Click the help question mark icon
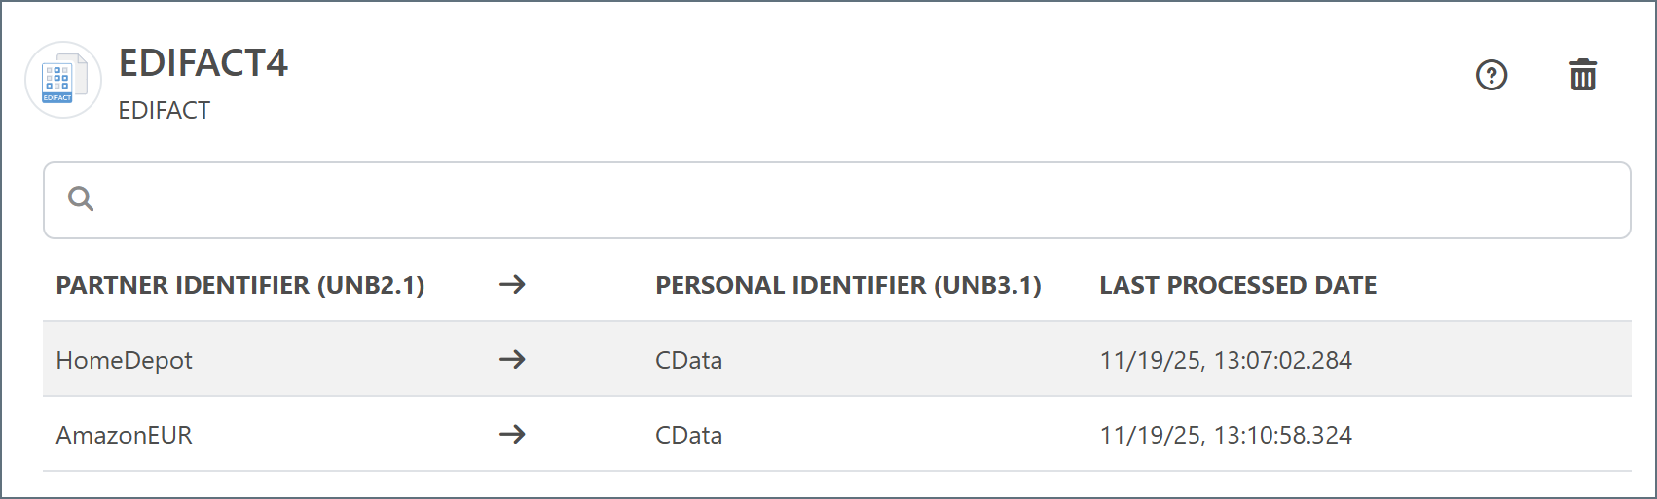 1491,75
